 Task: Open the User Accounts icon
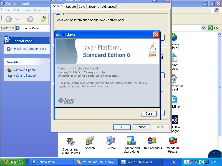pos(152,141)
